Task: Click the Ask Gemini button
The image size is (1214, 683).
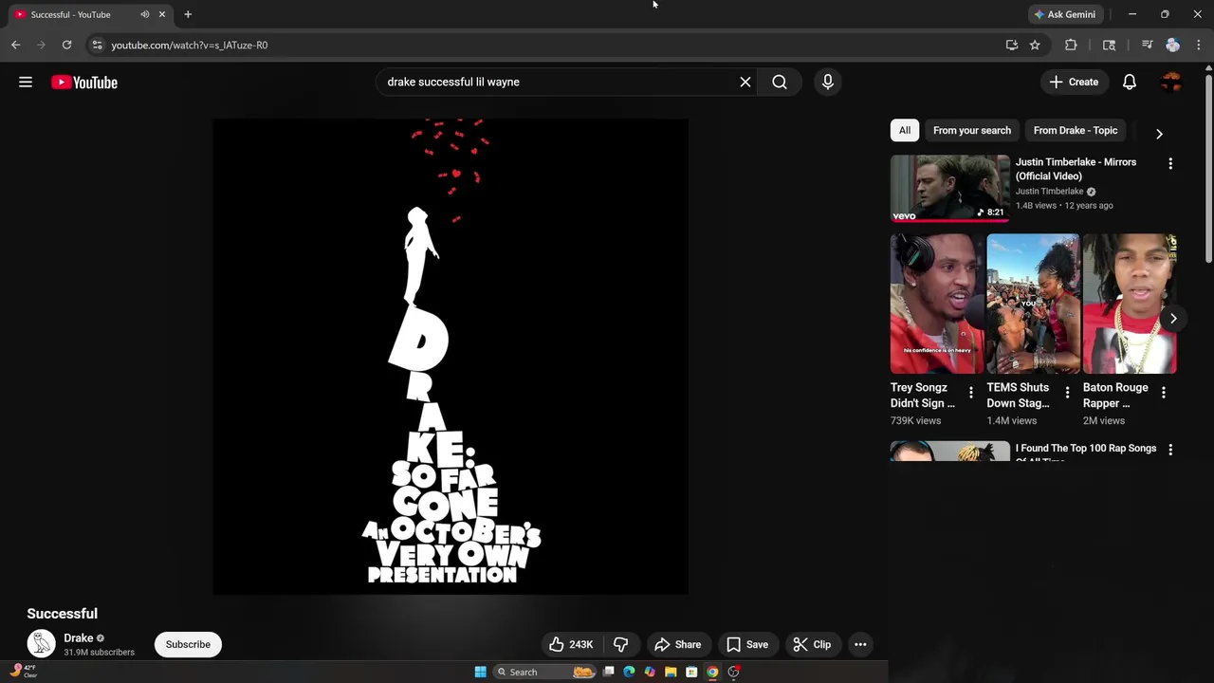Action: (x=1066, y=14)
